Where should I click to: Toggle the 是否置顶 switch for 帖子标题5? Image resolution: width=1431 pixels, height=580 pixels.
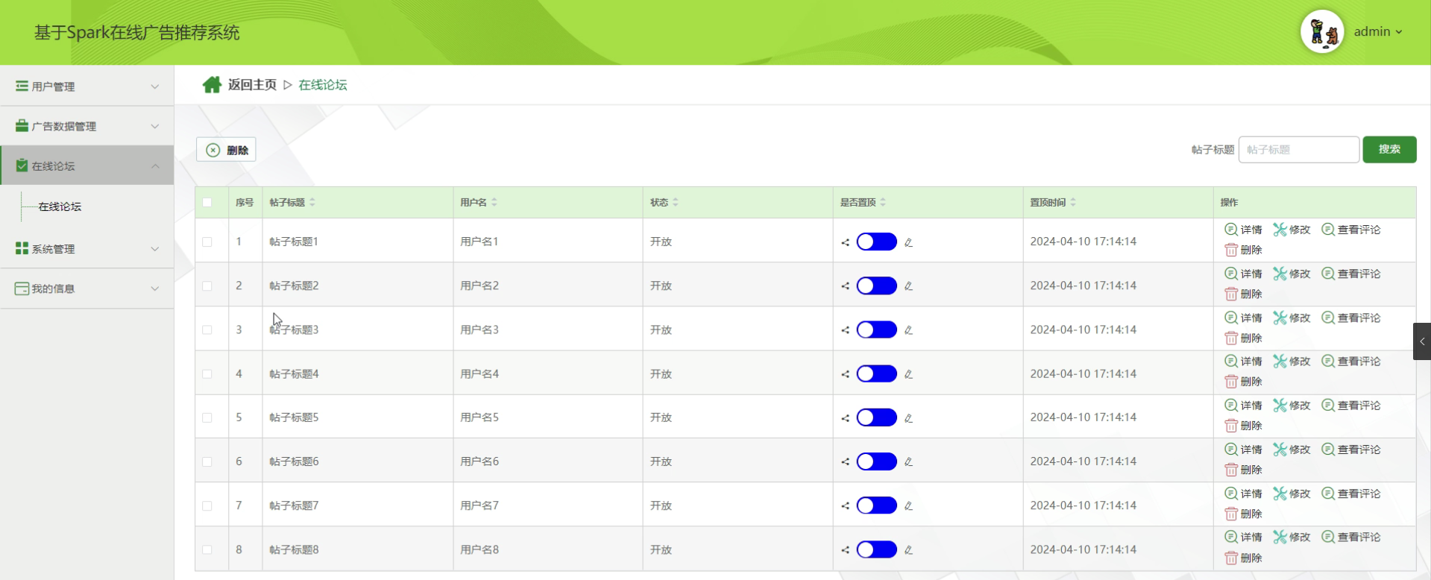coord(876,417)
